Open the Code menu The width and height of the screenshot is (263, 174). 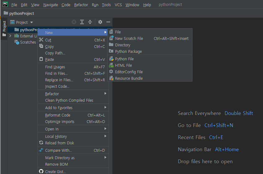[66, 5]
